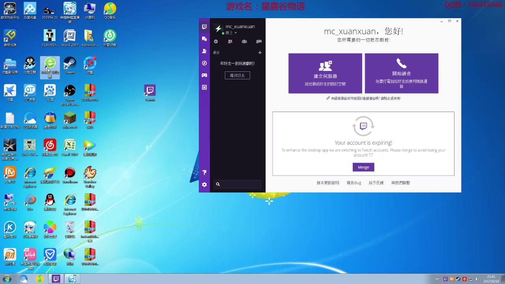505x284 pixels.
Task: Click the help question mark icon
Action: click(x=204, y=172)
